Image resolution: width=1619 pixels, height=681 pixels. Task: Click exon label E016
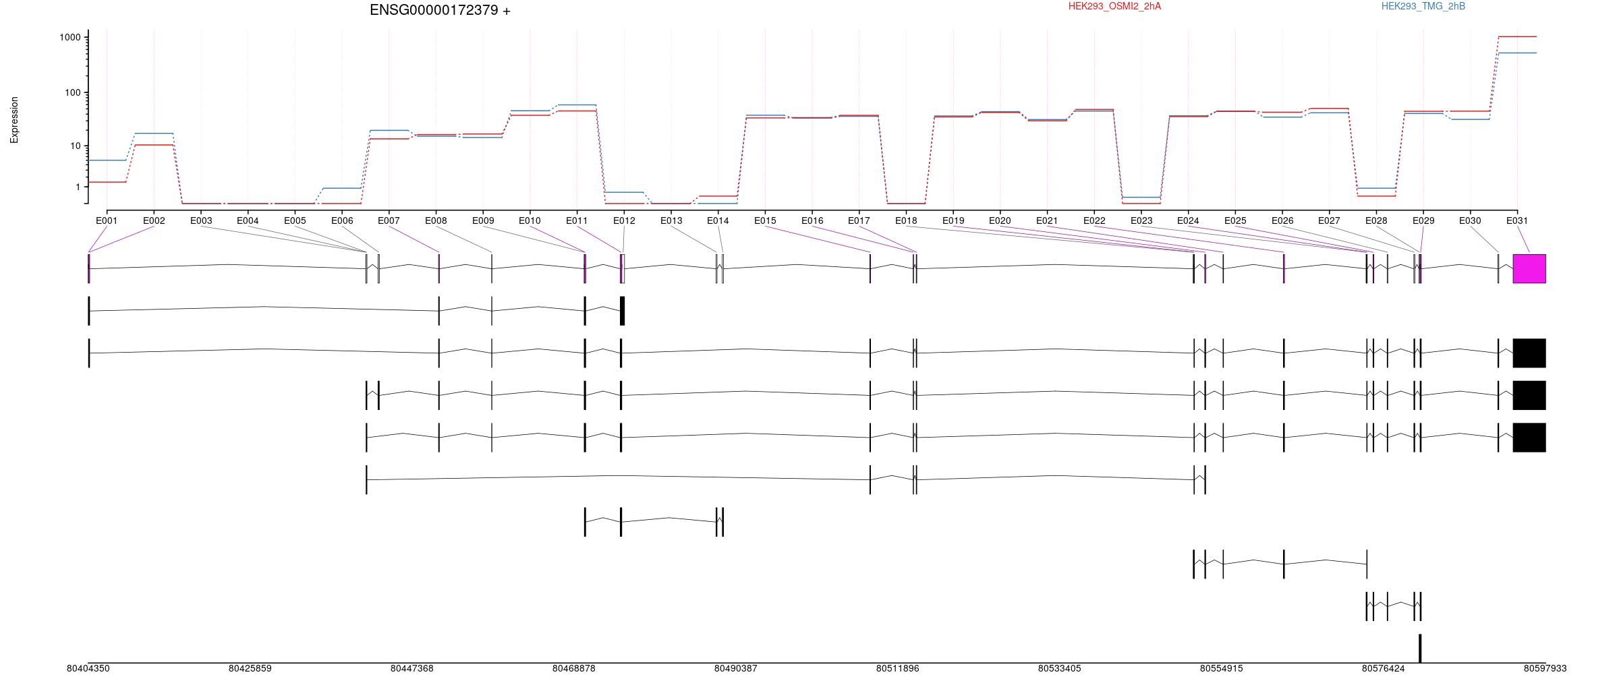(x=812, y=220)
